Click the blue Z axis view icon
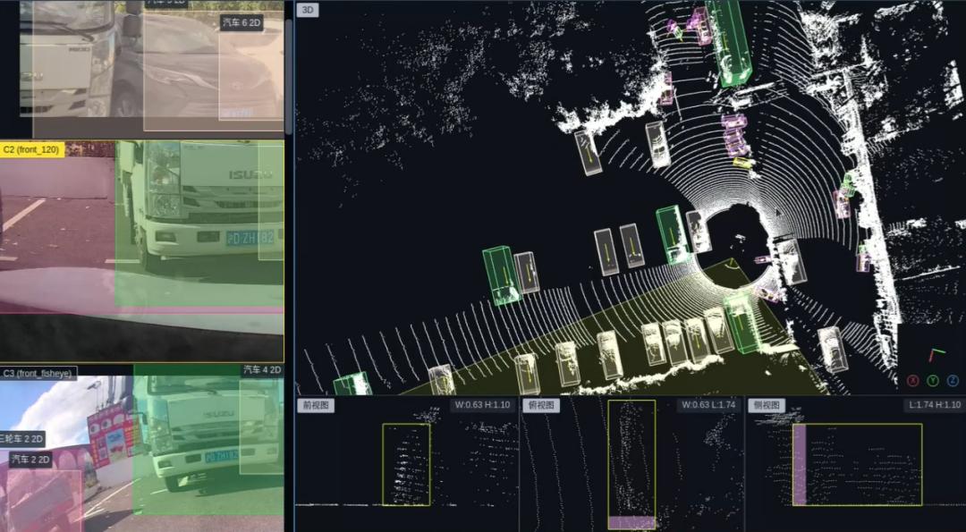The image size is (966, 532). click(x=953, y=381)
